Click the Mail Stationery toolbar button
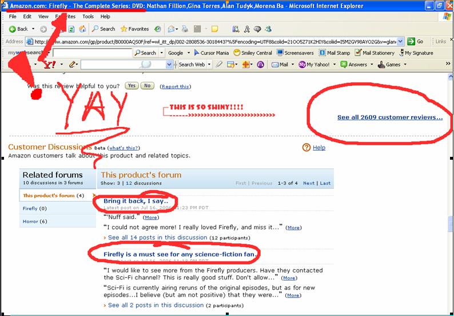Viewport: 454px width, 316px height. [x=375, y=53]
